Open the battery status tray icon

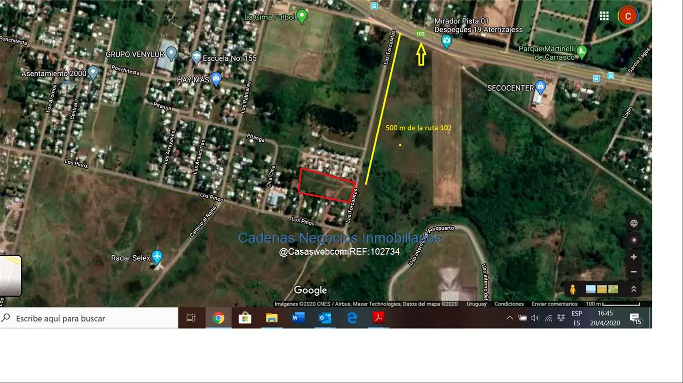[522, 318]
